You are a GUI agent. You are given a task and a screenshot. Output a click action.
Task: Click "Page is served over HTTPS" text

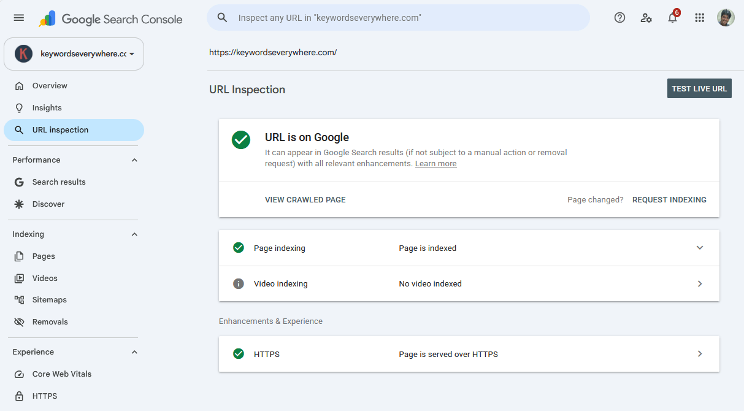click(448, 355)
